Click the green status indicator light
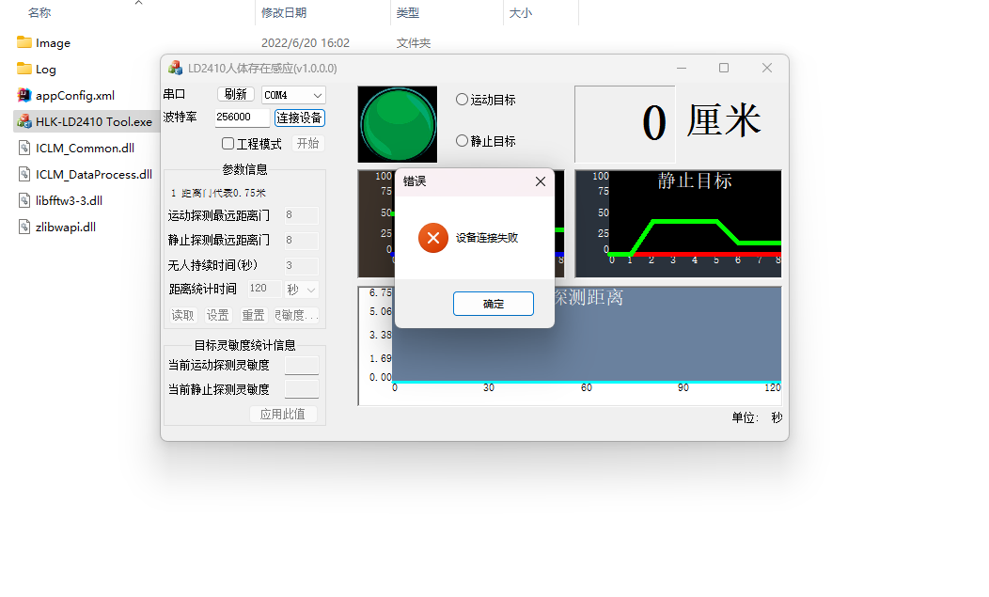Viewport: 989px width, 597px height. (398, 124)
